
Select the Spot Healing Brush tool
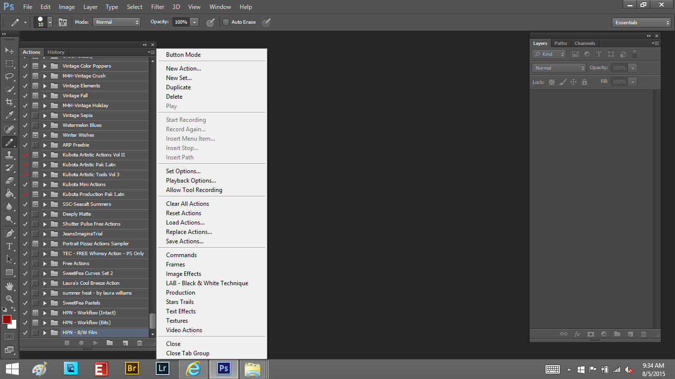[x=9, y=129]
